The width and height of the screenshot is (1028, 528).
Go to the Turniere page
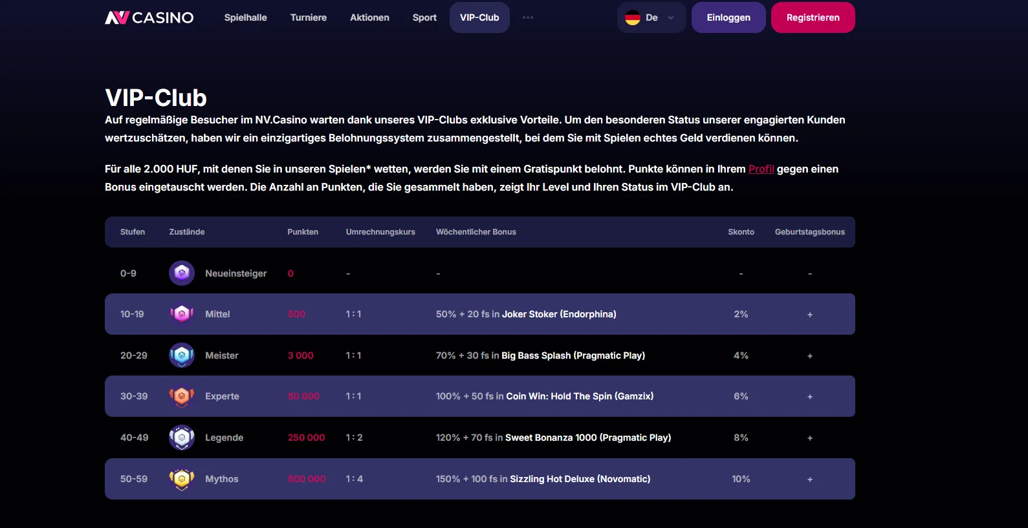point(309,17)
